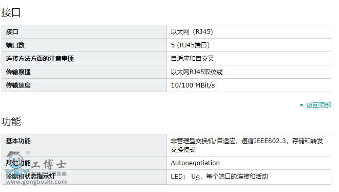Select the 接口 section heading
This screenshot has width=339, height=192.
pos(11,12)
